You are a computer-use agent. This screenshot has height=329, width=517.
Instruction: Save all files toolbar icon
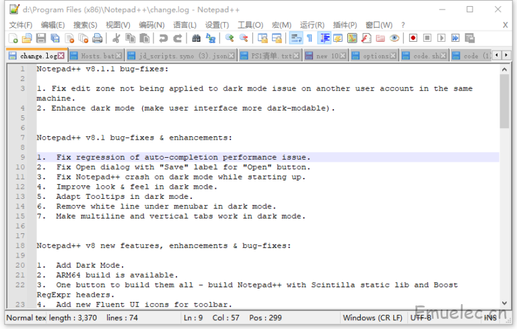55,38
